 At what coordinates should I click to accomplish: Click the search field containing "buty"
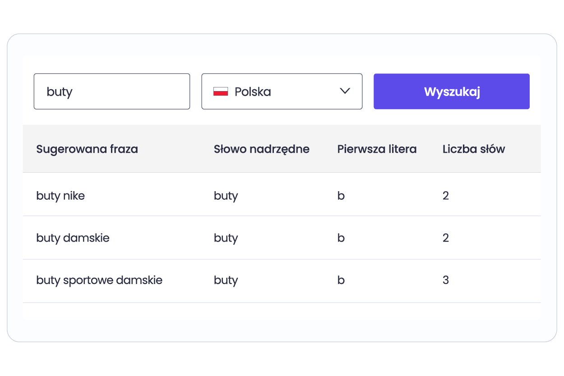pos(112,92)
